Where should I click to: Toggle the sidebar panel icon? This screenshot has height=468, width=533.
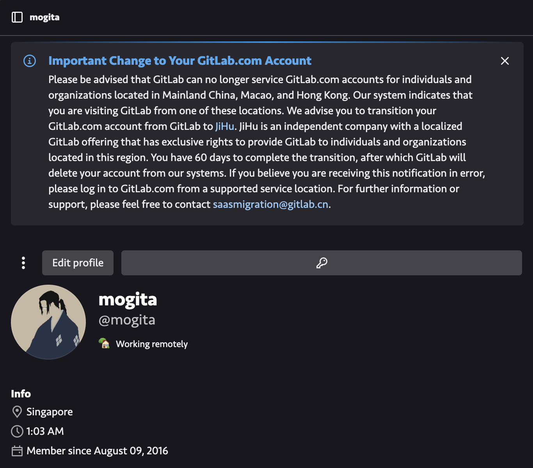[x=17, y=17]
